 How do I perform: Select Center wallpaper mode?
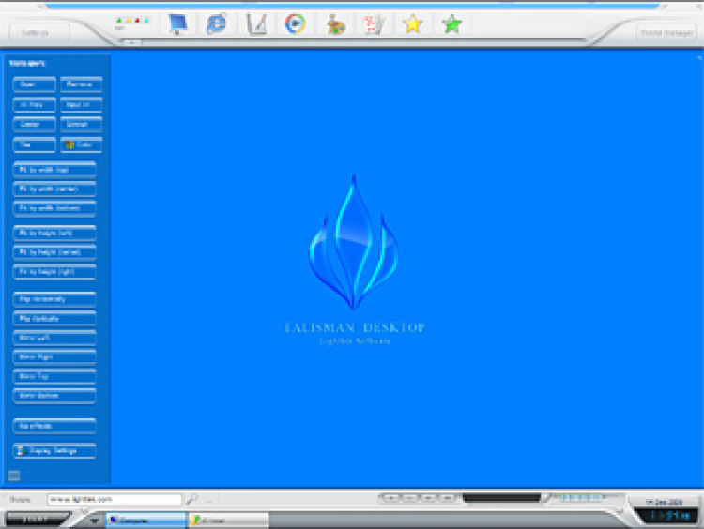[35, 125]
